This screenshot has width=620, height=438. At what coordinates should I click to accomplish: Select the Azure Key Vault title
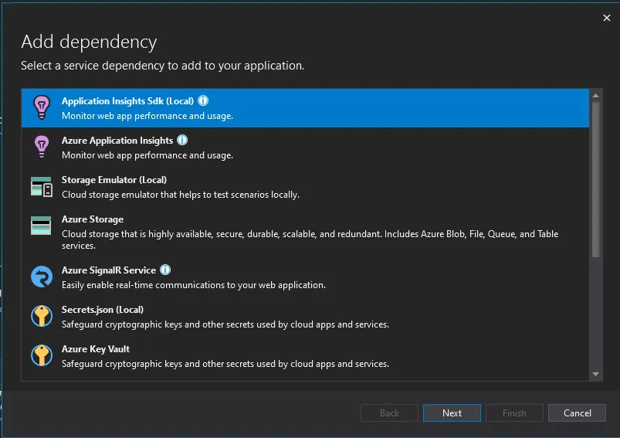96,349
